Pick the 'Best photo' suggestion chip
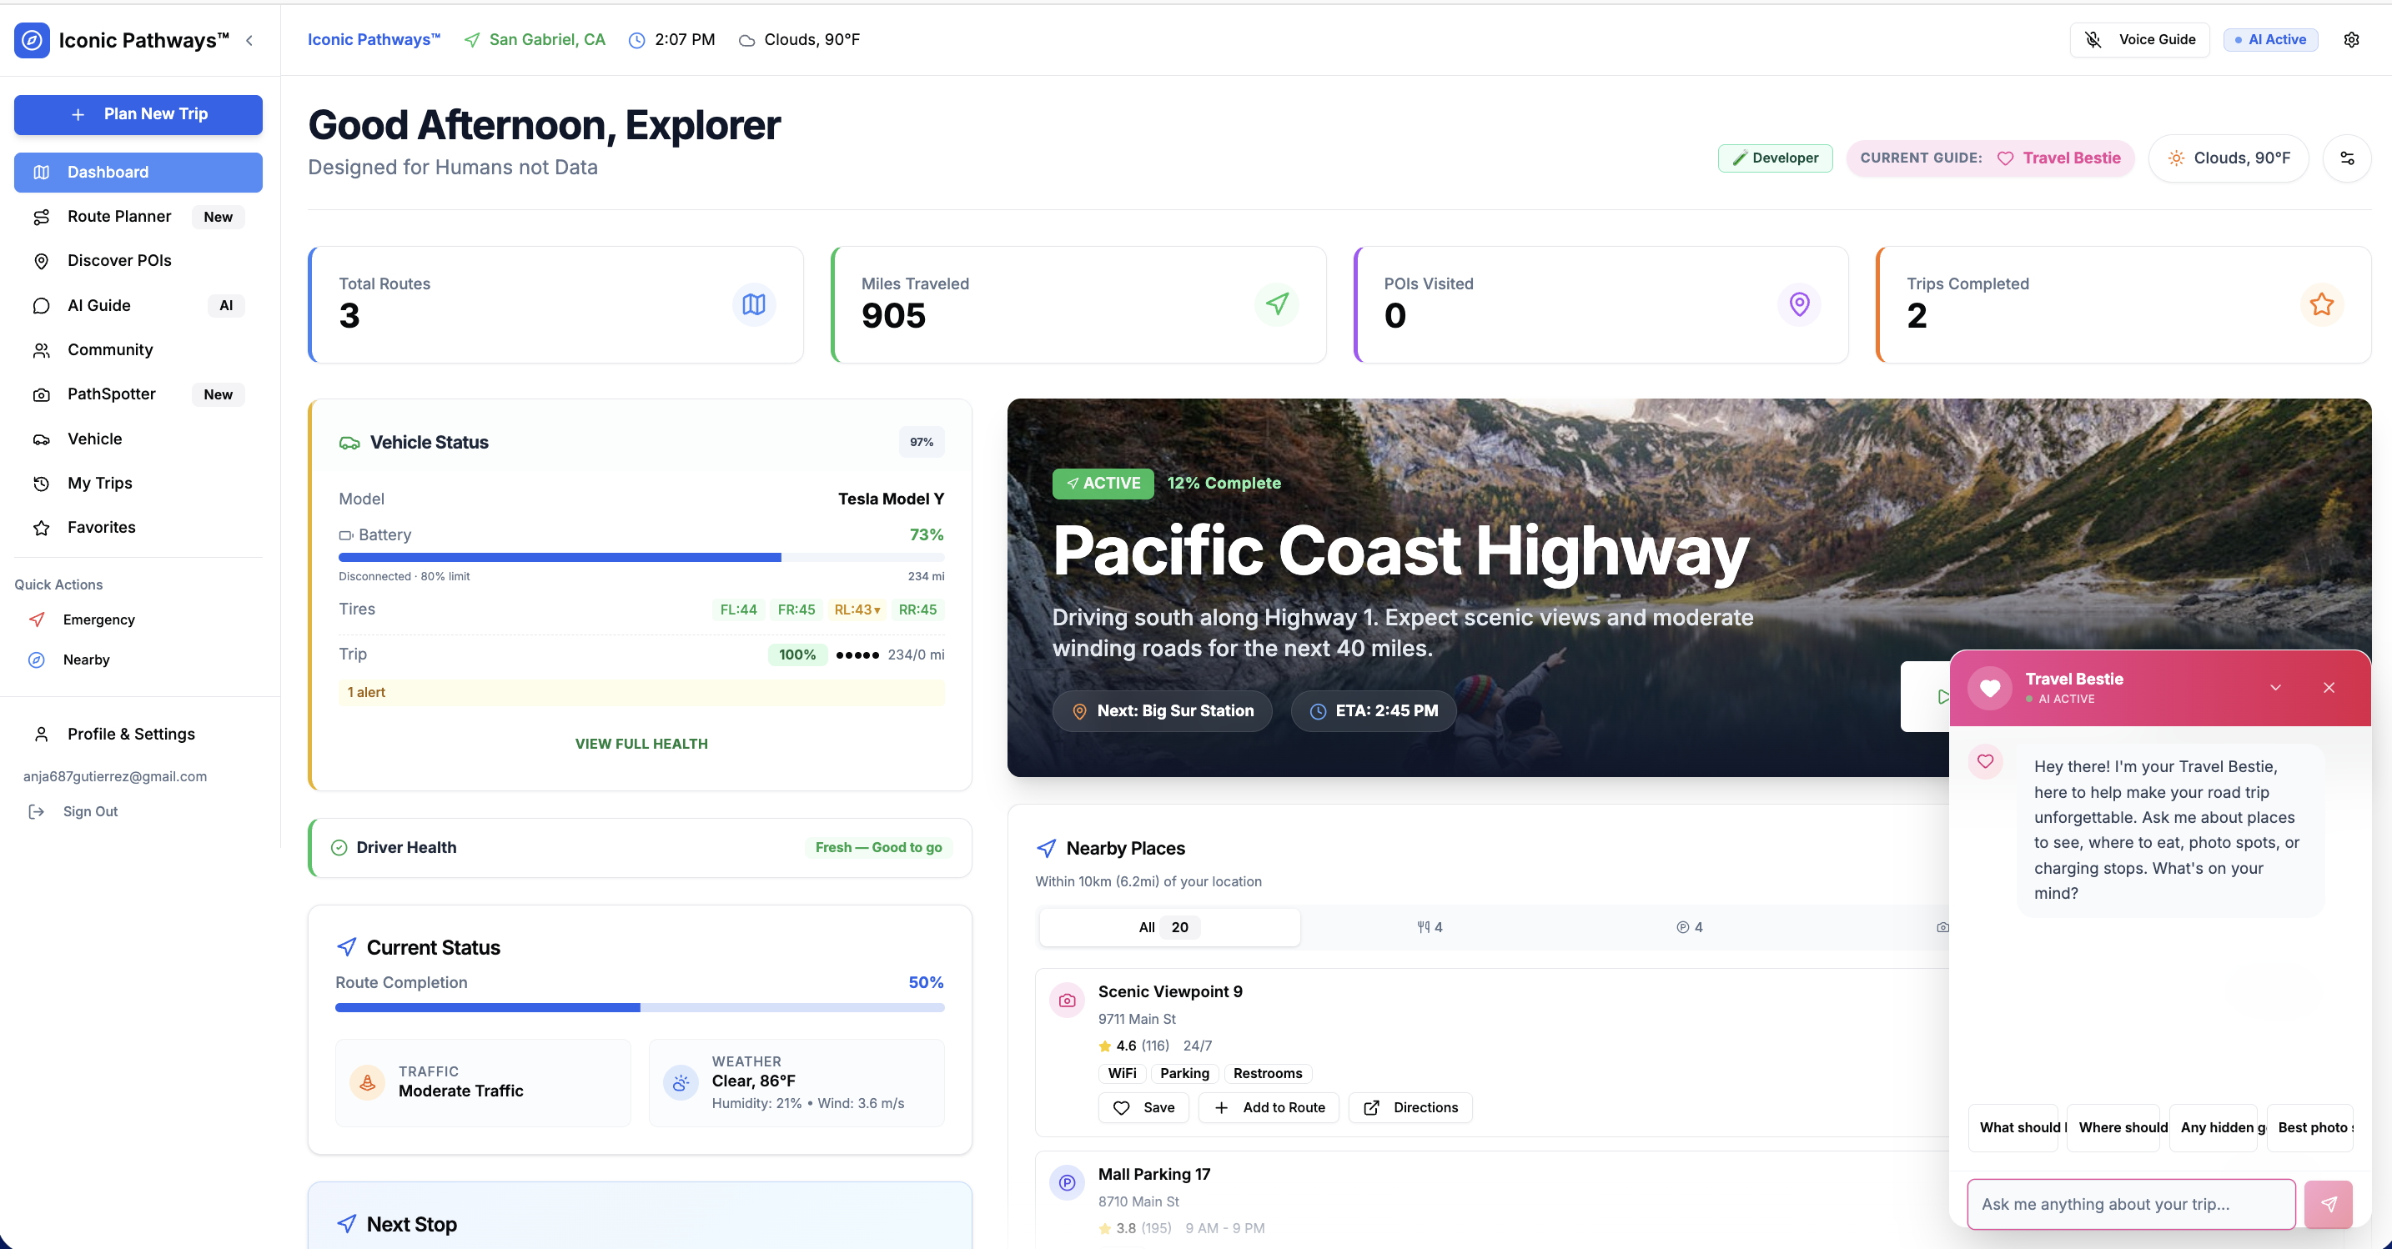Image resolution: width=2392 pixels, height=1249 pixels. tap(2309, 1127)
